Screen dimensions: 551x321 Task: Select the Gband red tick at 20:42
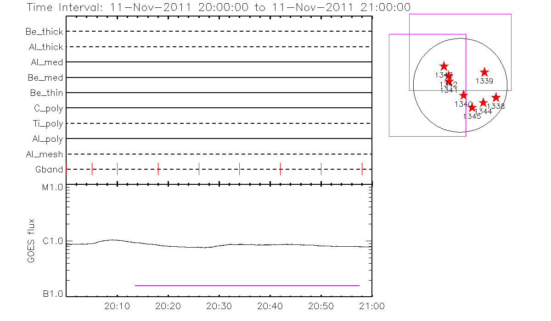tap(280, 169)
